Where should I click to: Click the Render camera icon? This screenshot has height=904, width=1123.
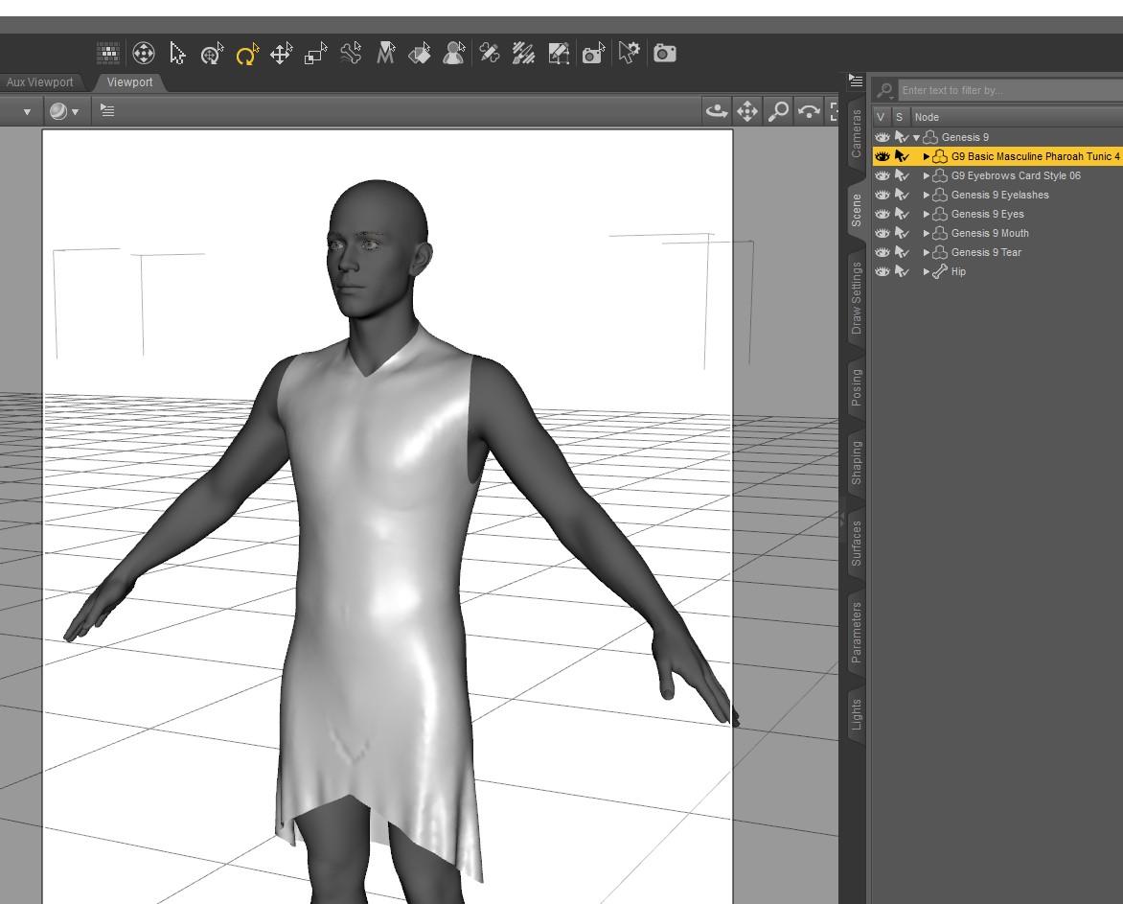point(664,54)
